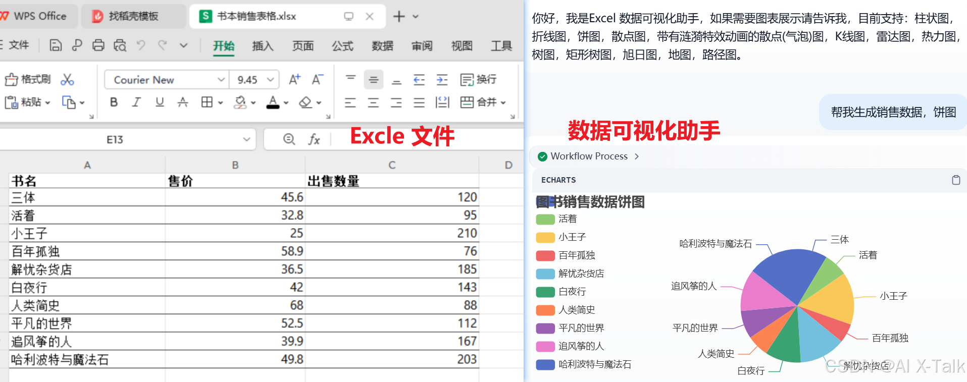Toggle Underline formatting

(x=160, y=102)
